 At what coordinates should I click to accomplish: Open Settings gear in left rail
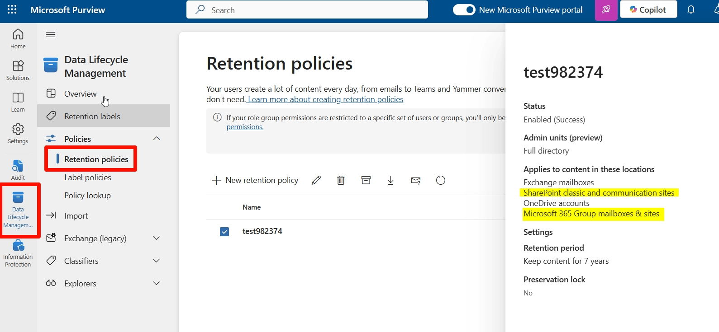click(18, 134)
